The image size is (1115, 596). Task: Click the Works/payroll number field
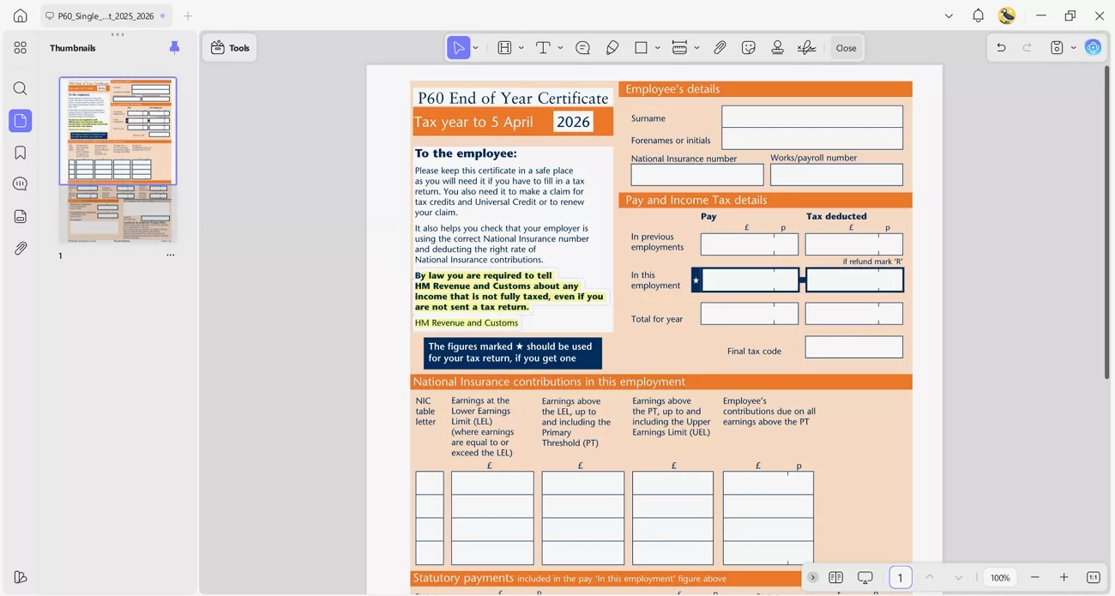point(836,175)
